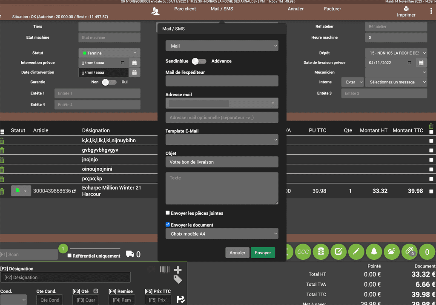The width and height of the screenshot is (436, 305).
Task: Open the customer profile icon in the top bar
Action: click(155, 12)
